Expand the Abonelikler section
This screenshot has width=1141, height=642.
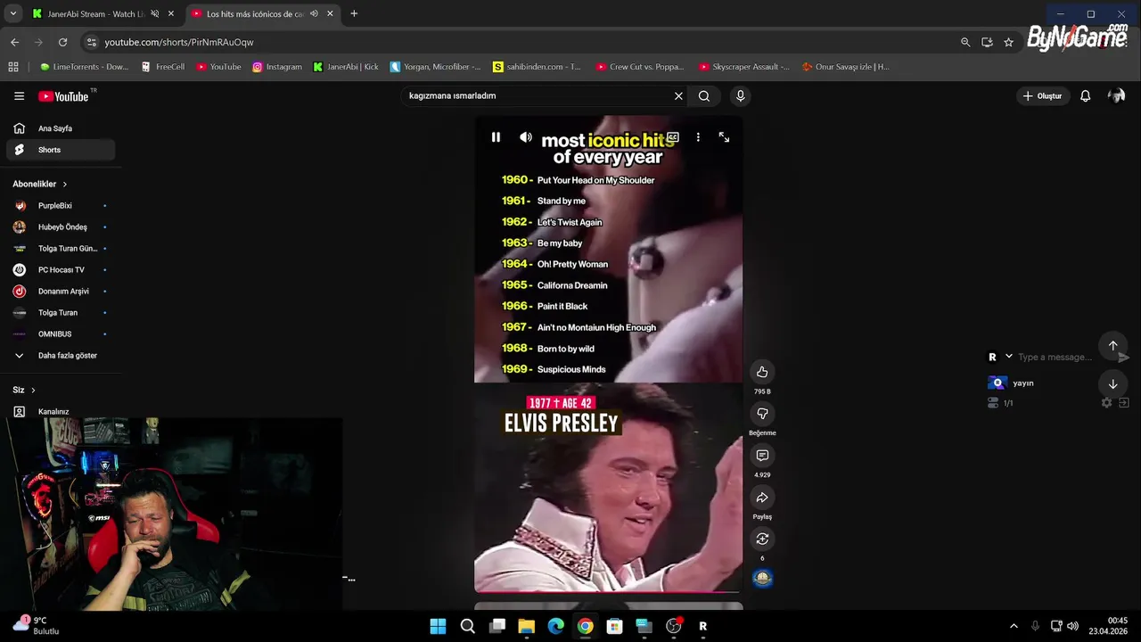[x=40, y=184]
